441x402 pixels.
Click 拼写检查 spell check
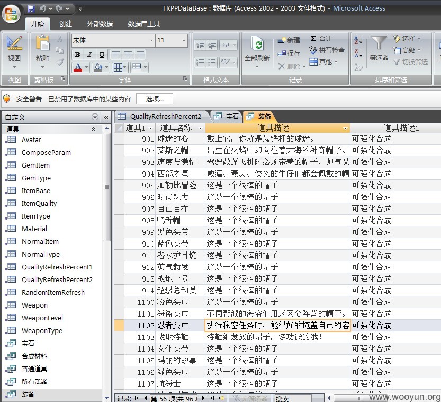(x=327, y=50)
